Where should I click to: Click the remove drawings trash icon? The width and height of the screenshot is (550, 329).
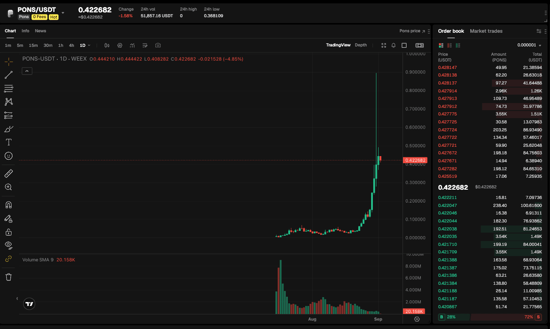[x=8, y=277]
